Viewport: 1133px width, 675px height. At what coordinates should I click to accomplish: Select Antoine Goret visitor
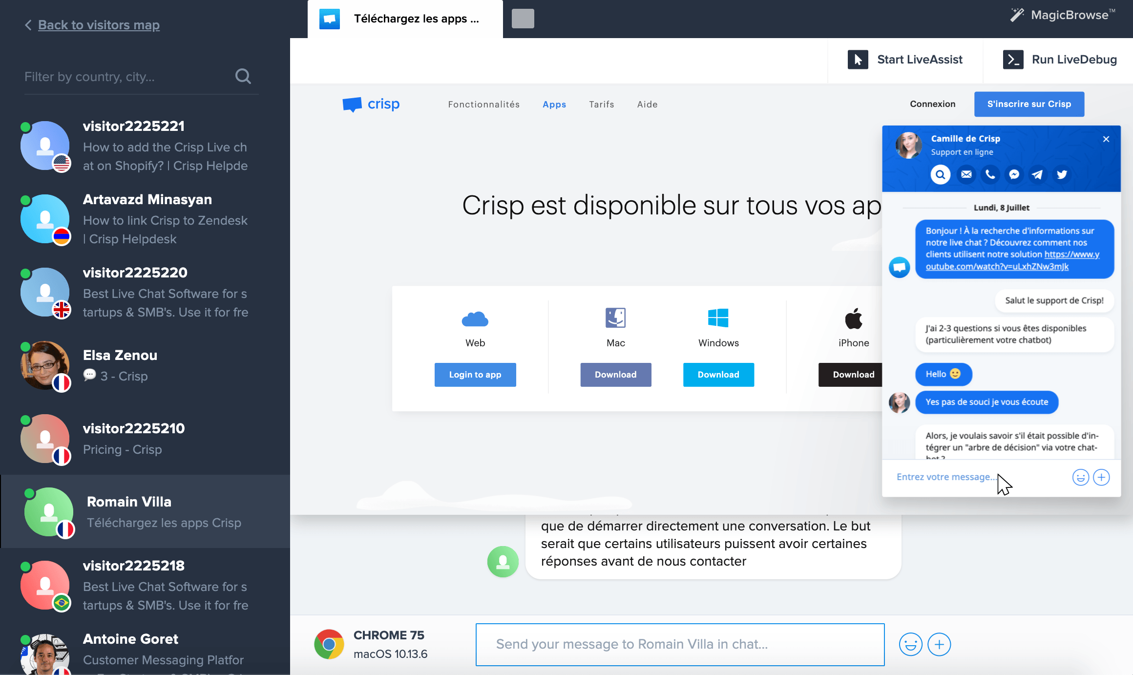click(x=145, y=650)
